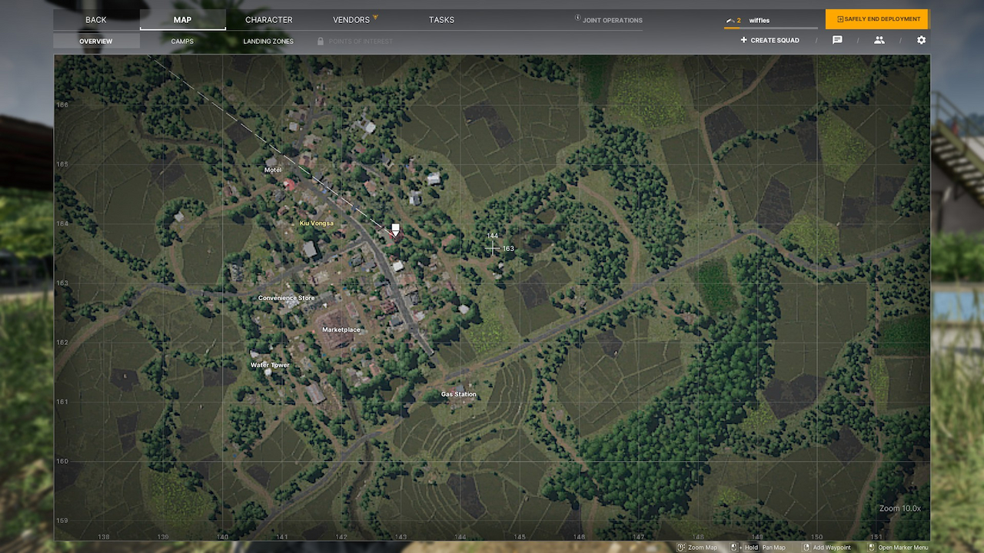This screenshot has width=984, height=553.
Task: Open the chat message icon
Action: [837, 40]
